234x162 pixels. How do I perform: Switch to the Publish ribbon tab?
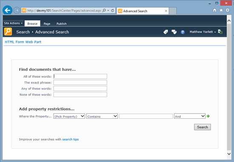point(62,24)
